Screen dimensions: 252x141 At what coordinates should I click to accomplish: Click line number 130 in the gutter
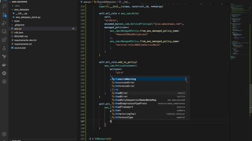point(82,62)
